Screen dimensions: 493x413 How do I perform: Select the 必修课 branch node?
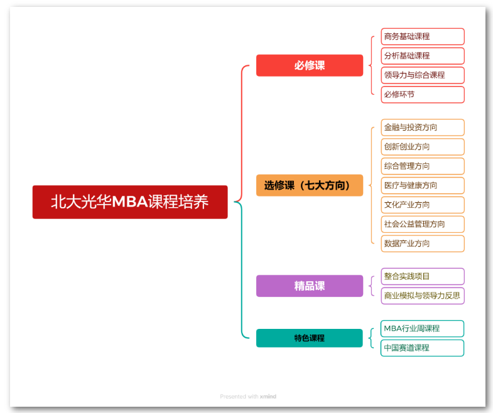[x=310, y=65]
